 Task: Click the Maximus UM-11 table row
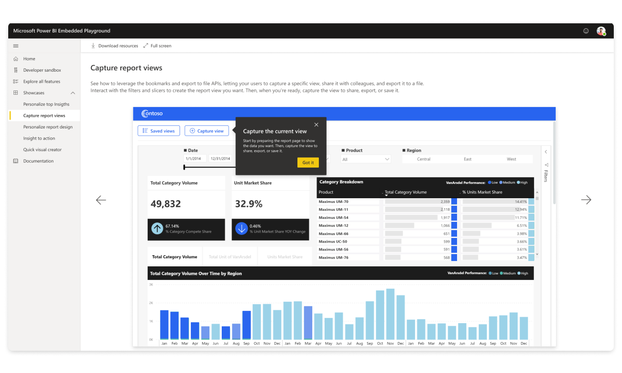(425, 210)
